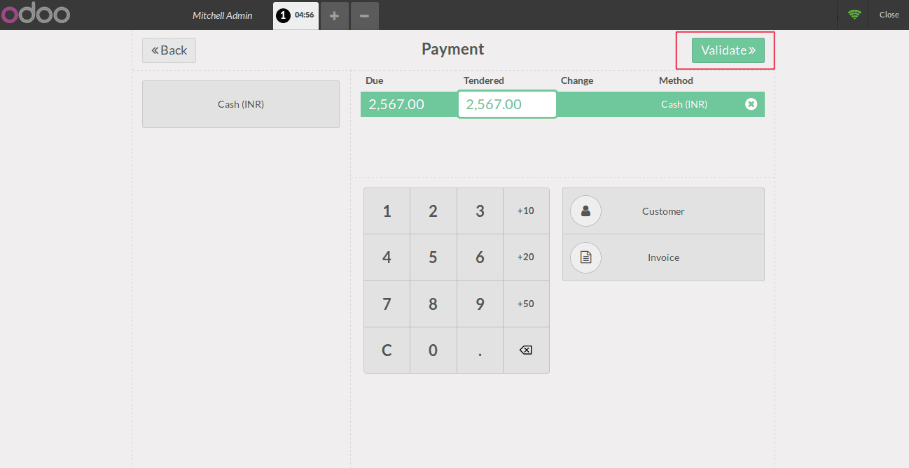Image resolution: width=909 pixels, height=468 pixels.
Task: Select the Cash (INR) method in the paymentline
Action: point(684,104)
